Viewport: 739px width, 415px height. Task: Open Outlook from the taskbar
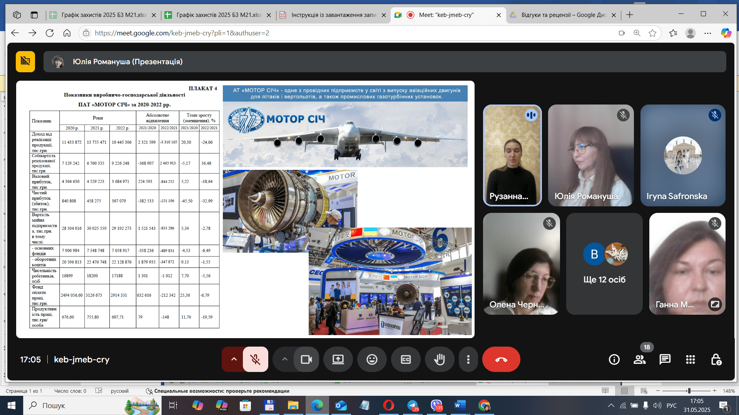pos(341,405)
